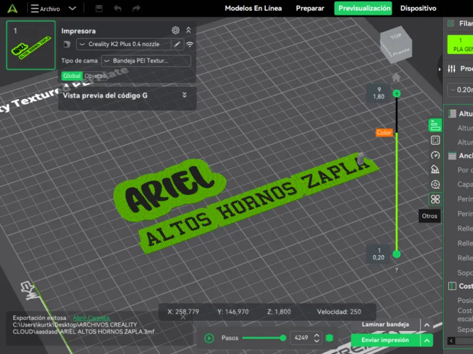Click the save project icon
The height and width of the screenshot is (354, 473).
click(x=99, y=8)
